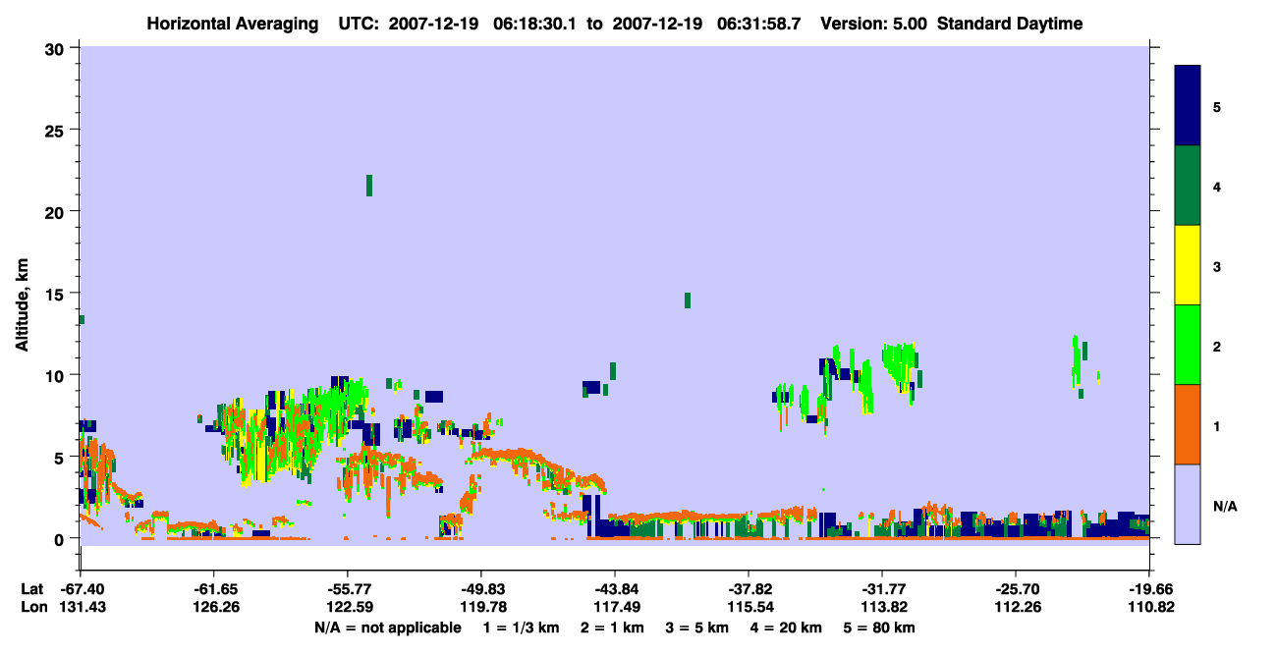Image resolution: width=1277 pixels, height=655 pixels.
Task: Click the longitude label 110.82
Action: (x=1149, y=607)
